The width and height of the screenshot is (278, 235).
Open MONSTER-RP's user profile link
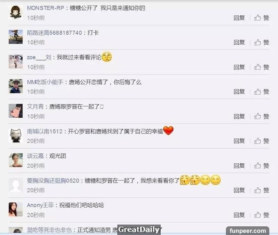[45, 8]
